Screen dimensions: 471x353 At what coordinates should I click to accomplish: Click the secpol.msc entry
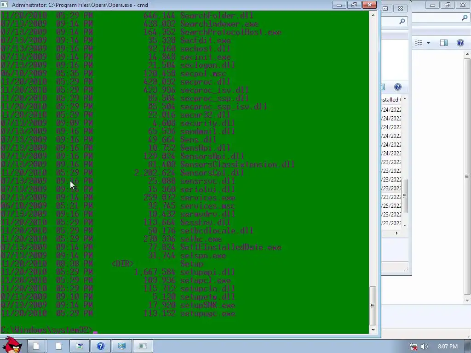point(203,74)
